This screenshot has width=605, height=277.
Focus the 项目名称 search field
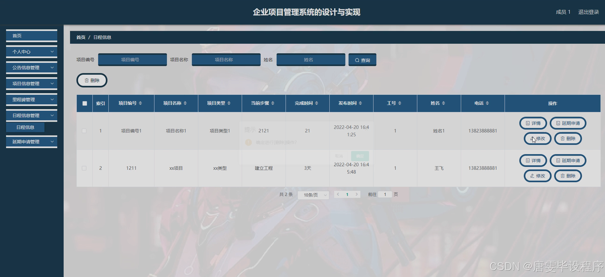click(x=226, y=60)
